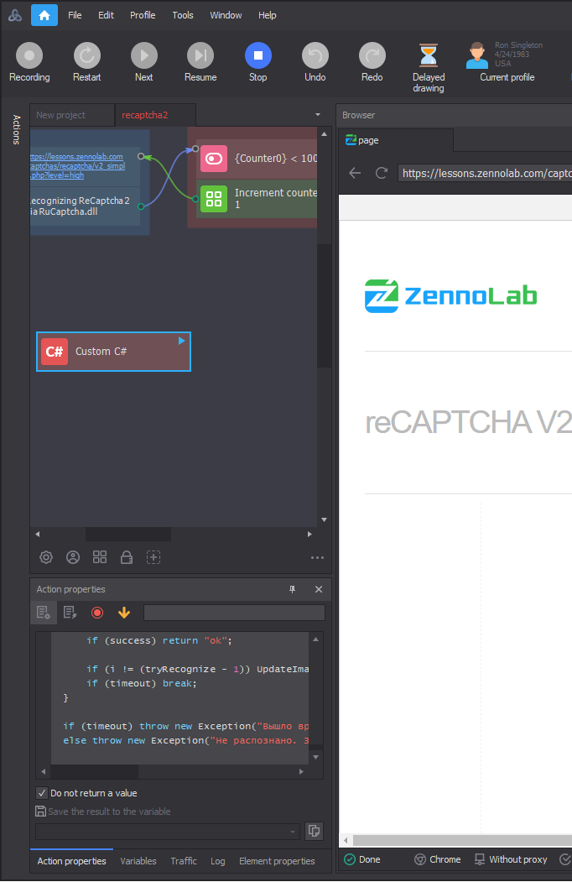
Task: Open the Help menu
Action: [268, 15]
